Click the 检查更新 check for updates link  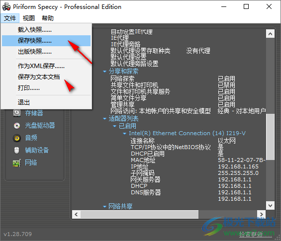click(255, 234)
